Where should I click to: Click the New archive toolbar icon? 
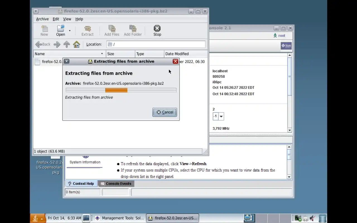(x=44, y=31)
